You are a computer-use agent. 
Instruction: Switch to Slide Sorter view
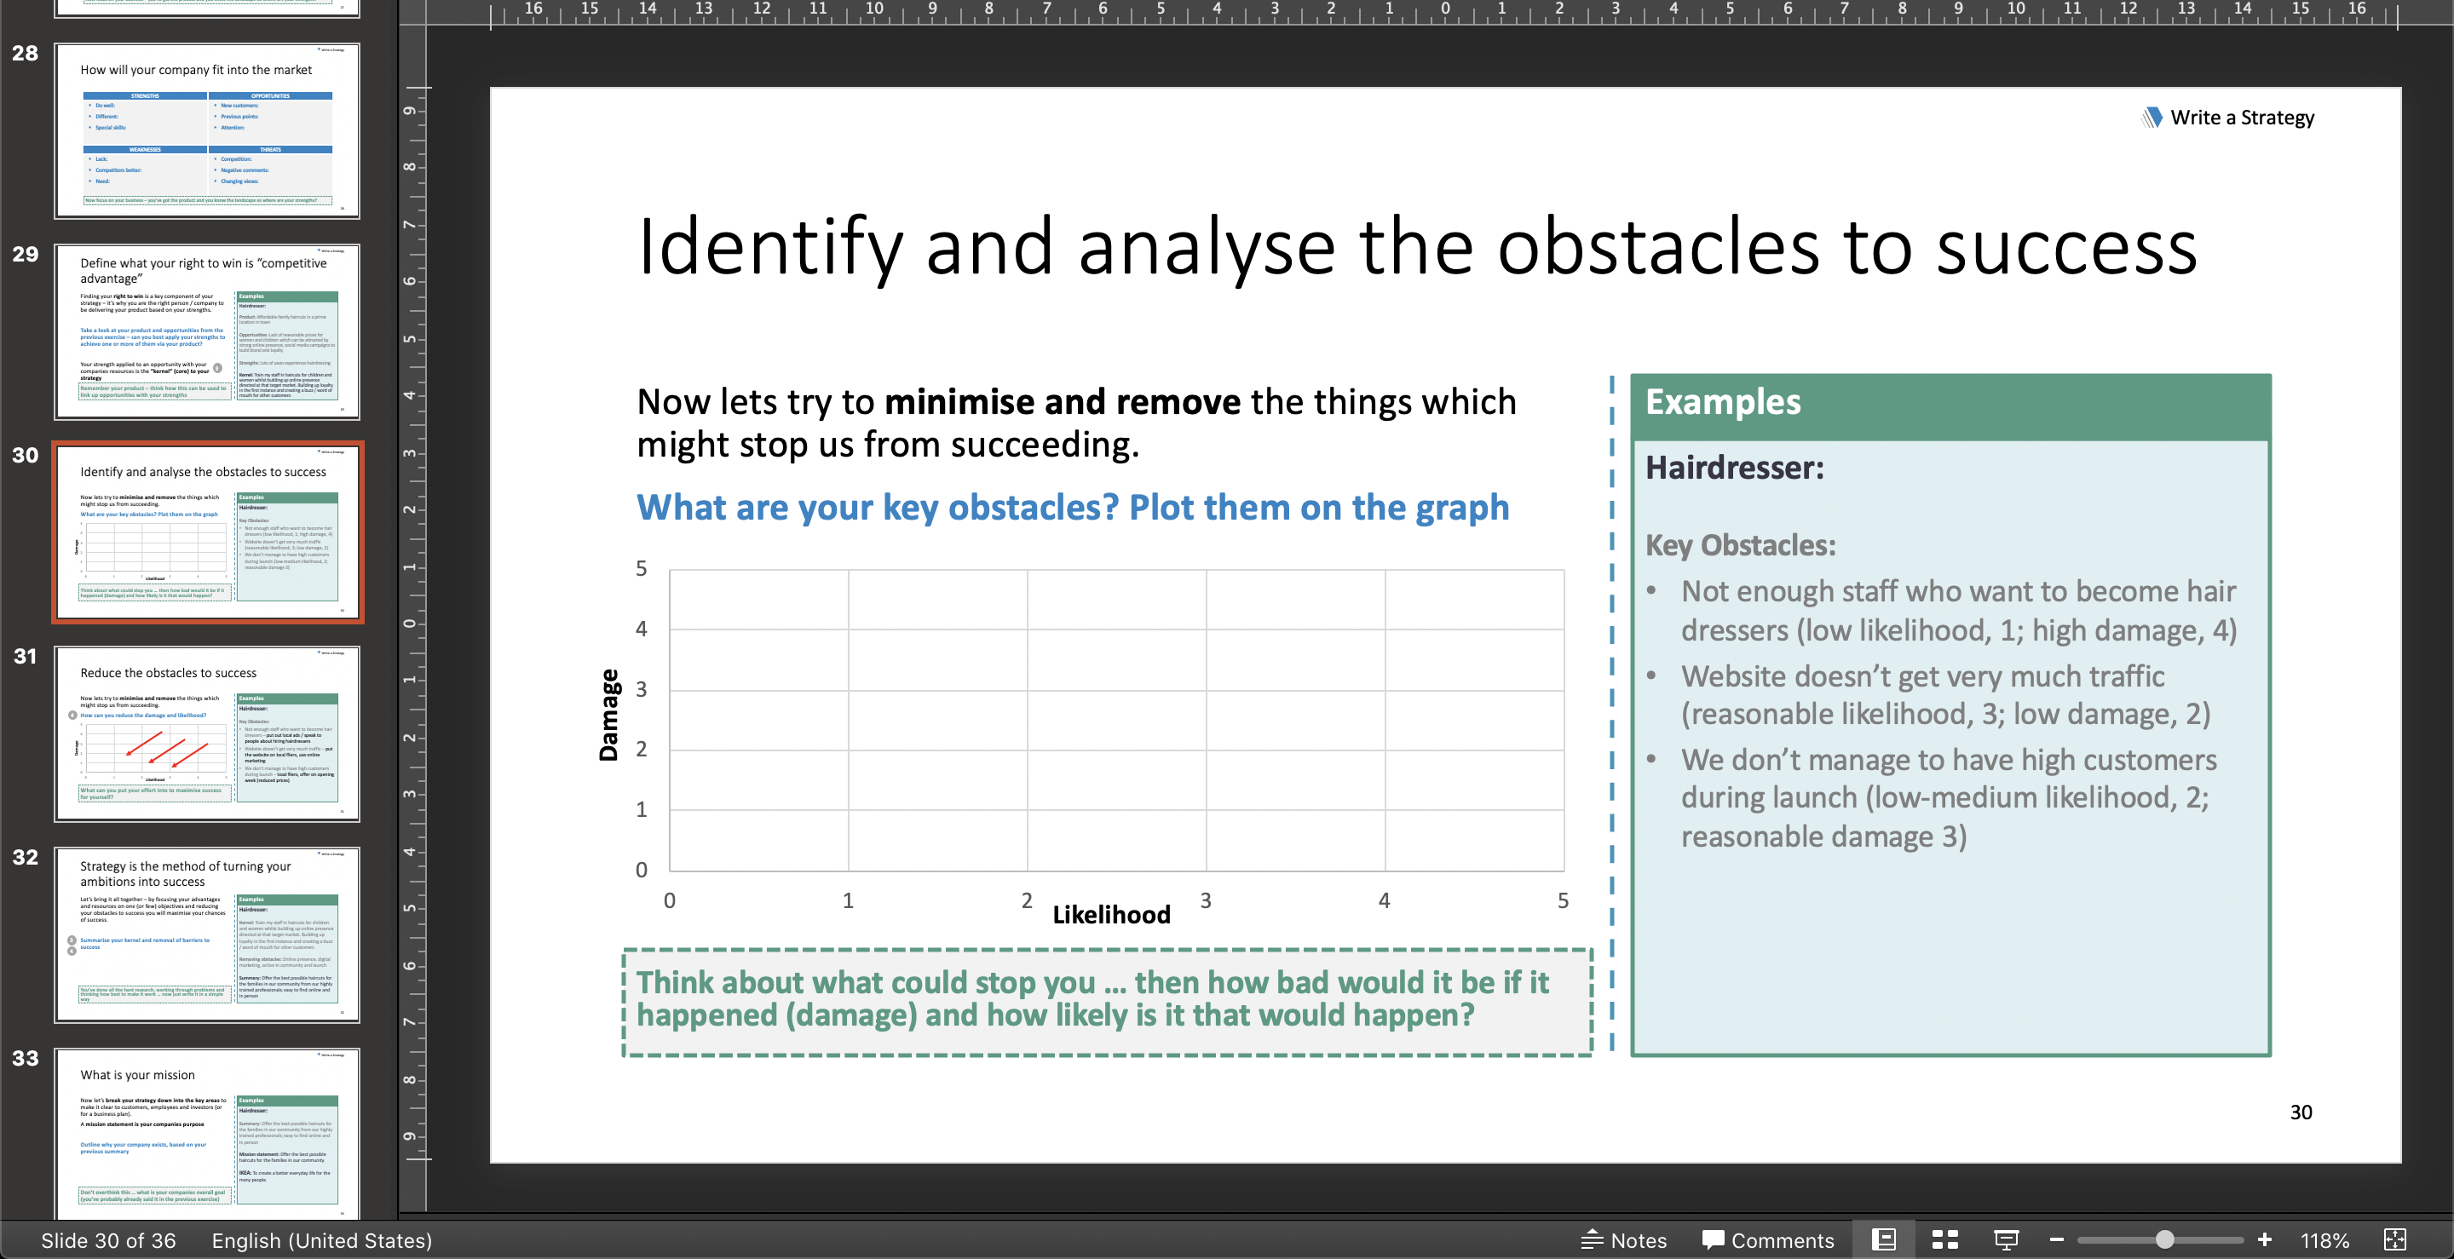[x=1944, y=1239]
